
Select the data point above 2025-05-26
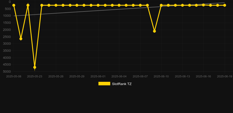(x=56, y=5)
